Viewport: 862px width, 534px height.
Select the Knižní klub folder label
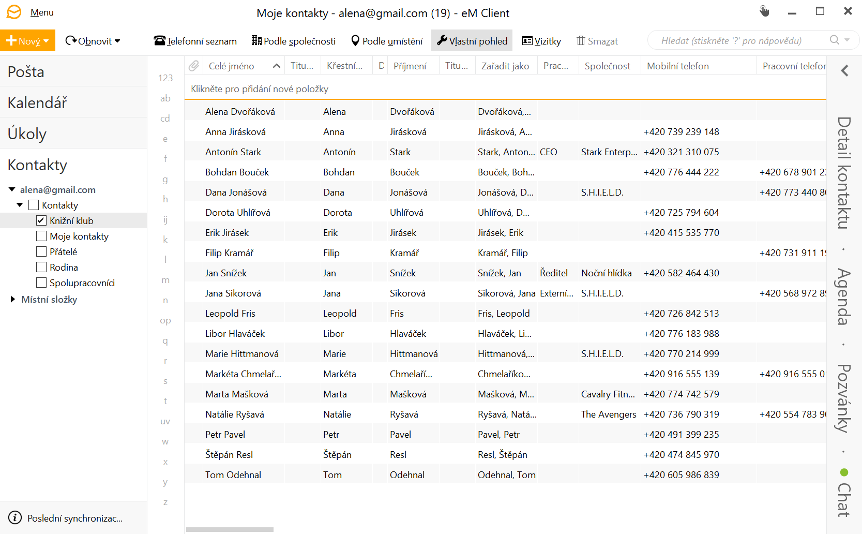71,220
